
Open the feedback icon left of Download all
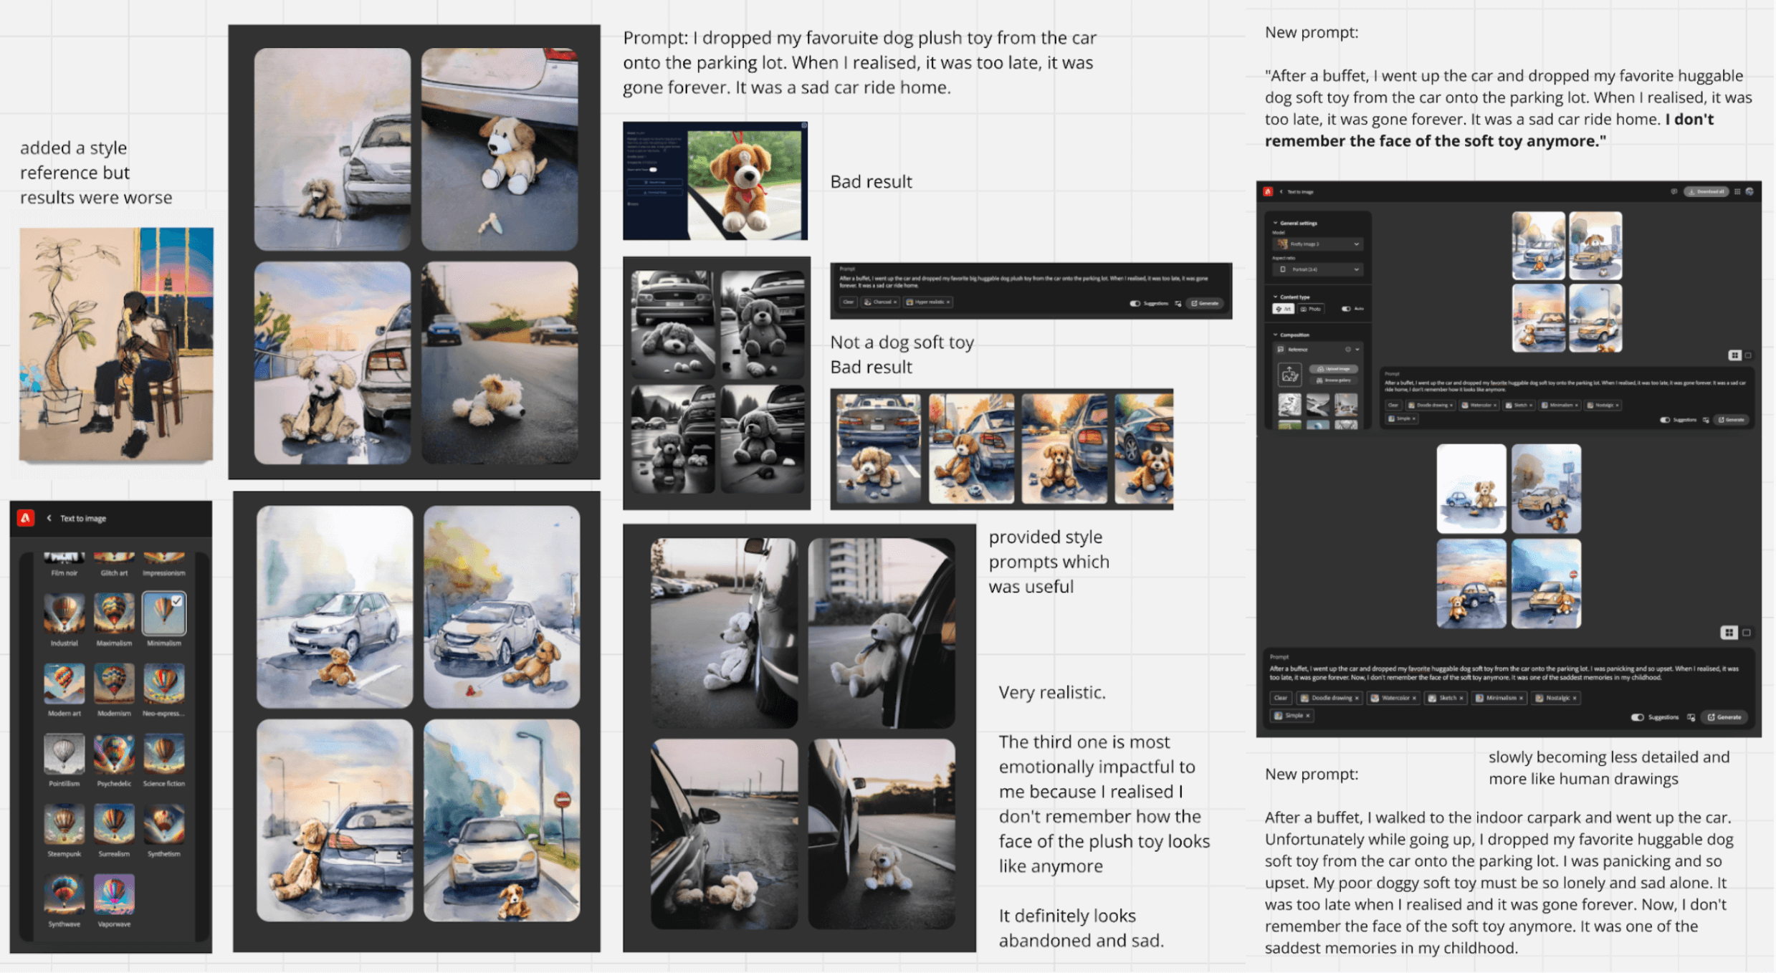click(1674, 192)
